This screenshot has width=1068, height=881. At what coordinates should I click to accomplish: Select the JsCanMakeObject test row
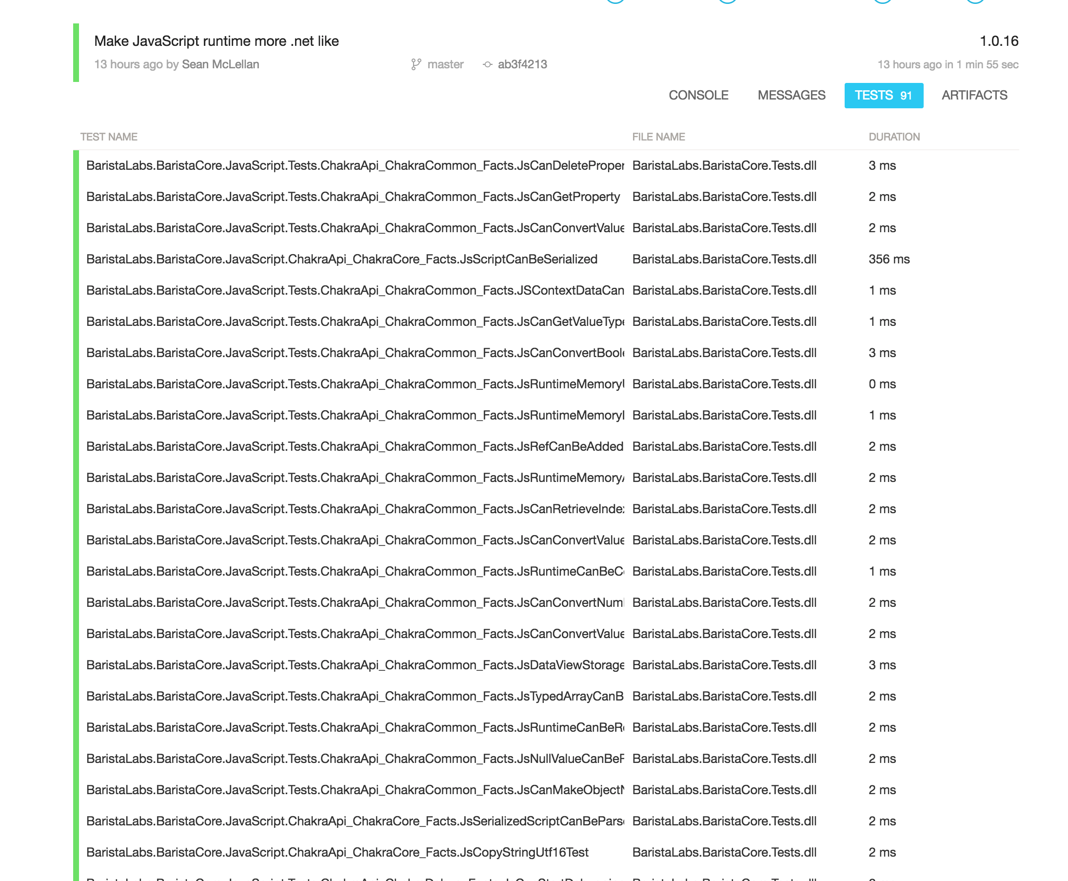545,790
